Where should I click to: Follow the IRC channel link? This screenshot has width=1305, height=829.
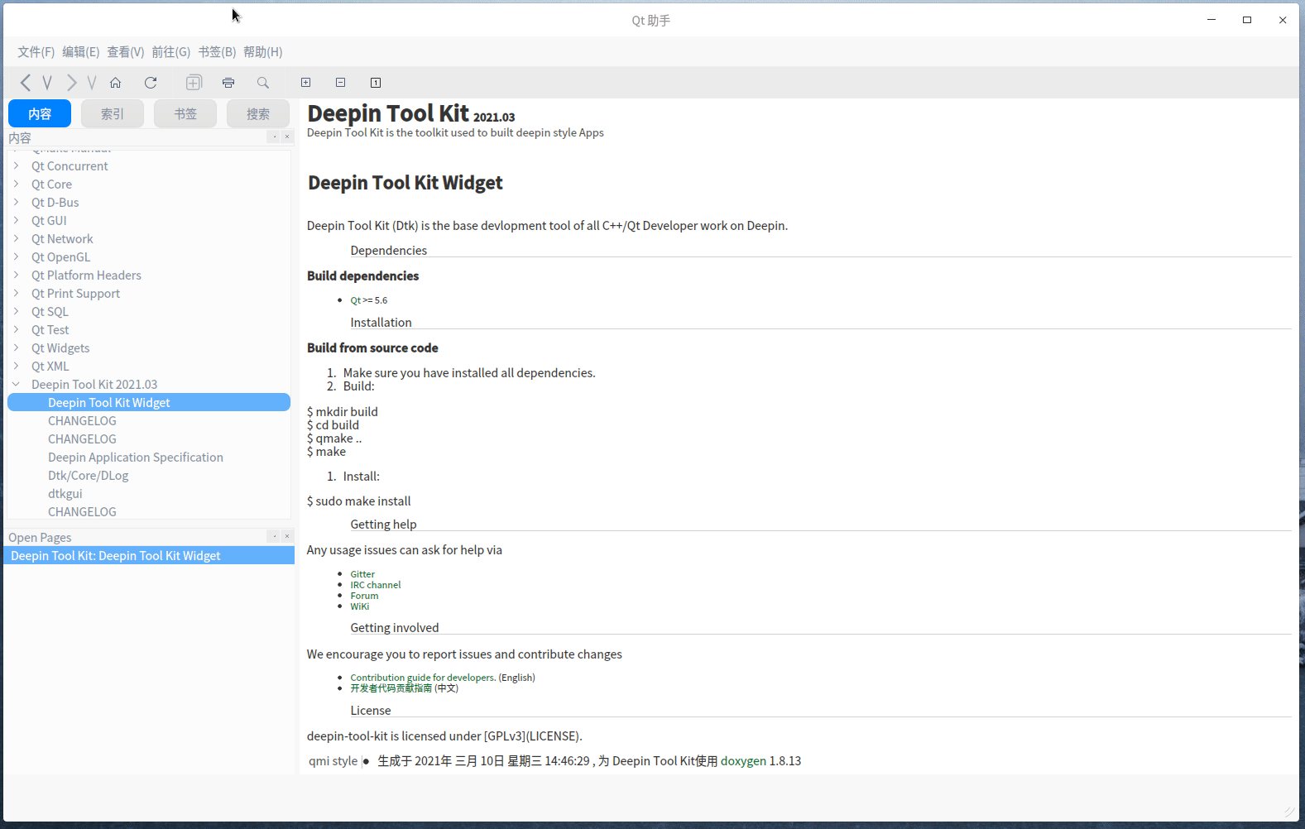click(375, 585)
